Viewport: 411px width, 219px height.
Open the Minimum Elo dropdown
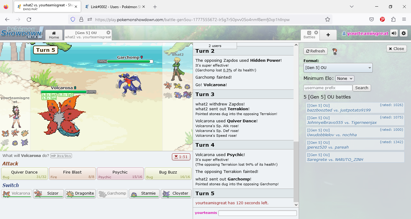(345, 78)
